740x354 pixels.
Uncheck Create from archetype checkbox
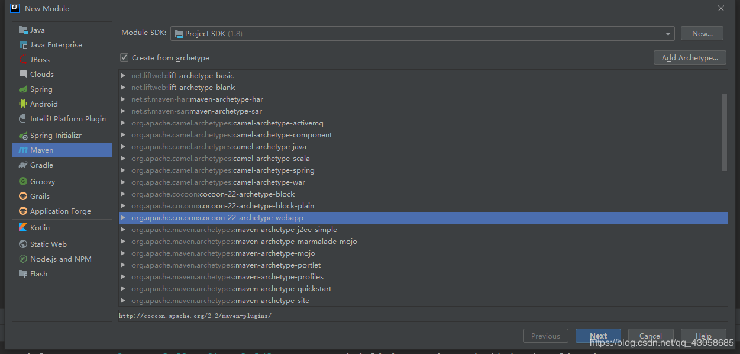pos(124,57)
